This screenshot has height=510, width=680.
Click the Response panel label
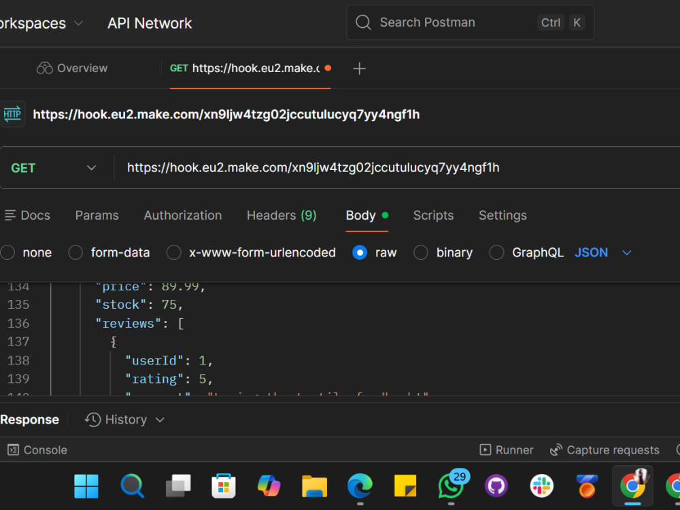[29, 420]
